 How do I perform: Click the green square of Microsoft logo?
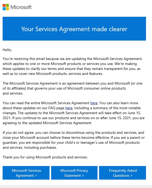click(7, 5)
